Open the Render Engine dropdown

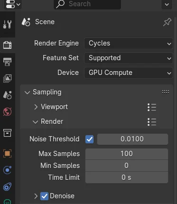(x=129, y=43)
